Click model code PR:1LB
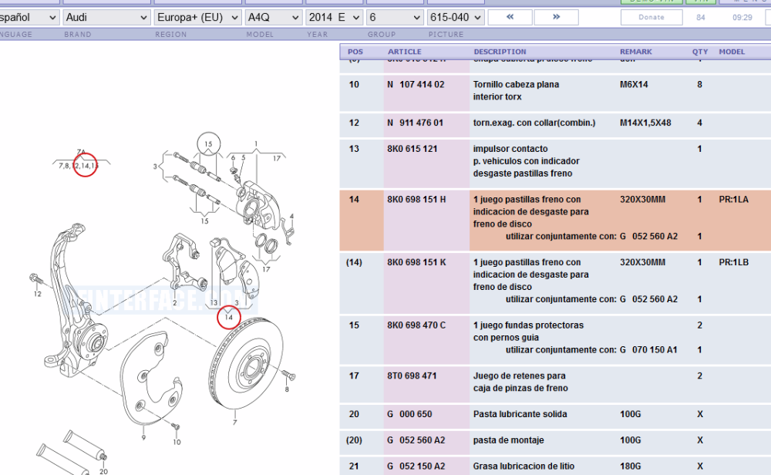771x475 pixels. coord(734,263)
